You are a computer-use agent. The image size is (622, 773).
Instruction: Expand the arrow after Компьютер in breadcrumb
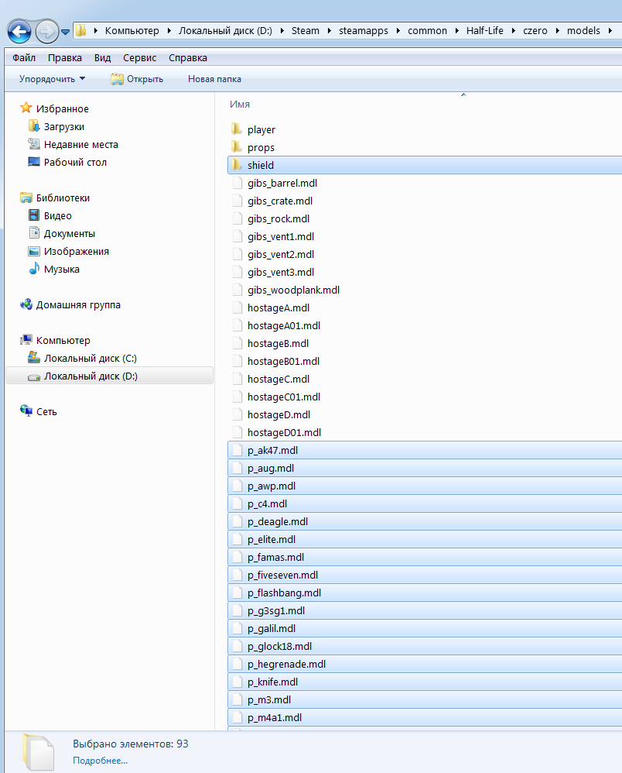tap(169, 30)
